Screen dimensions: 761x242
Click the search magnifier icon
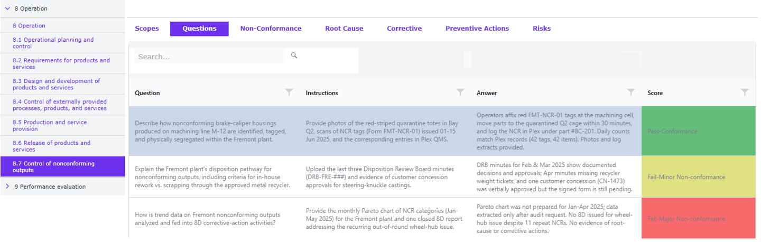[x=294, y=55]
